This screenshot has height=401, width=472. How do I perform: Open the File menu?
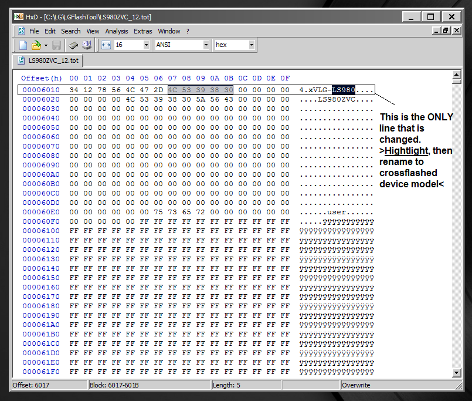(x=34, y=31)
